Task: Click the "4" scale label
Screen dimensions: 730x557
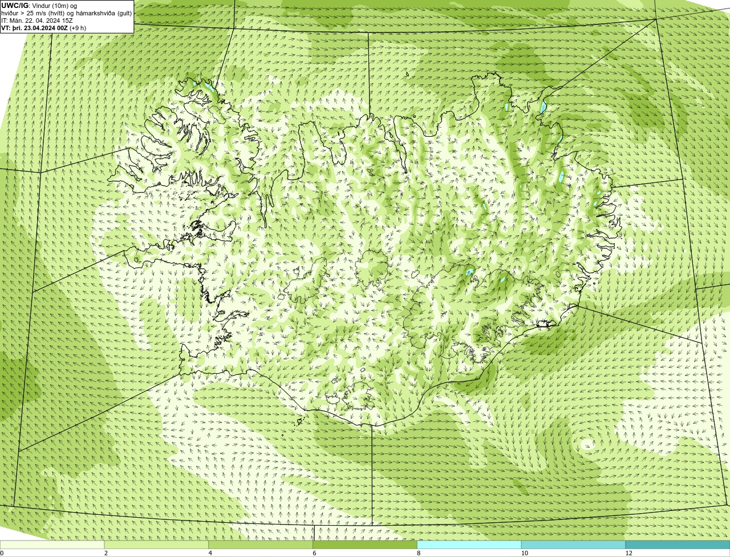Action: pyautogui.click(x=210, y=553)
